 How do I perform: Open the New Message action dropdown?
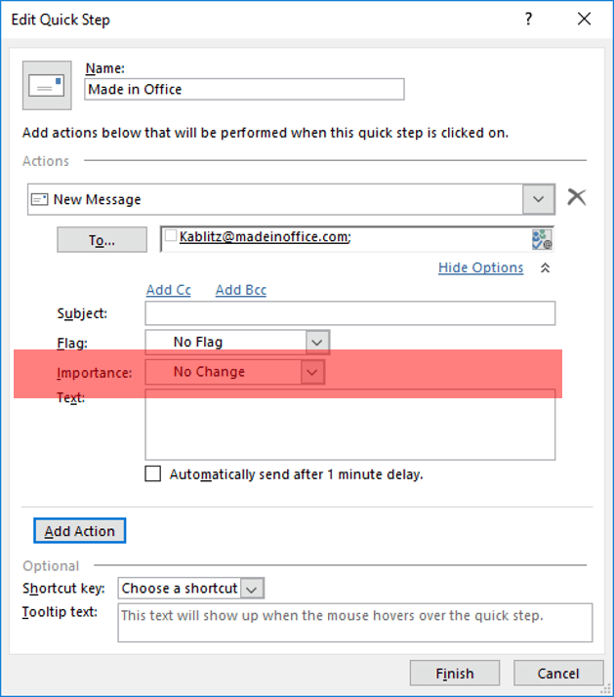(x=538, y=199)
